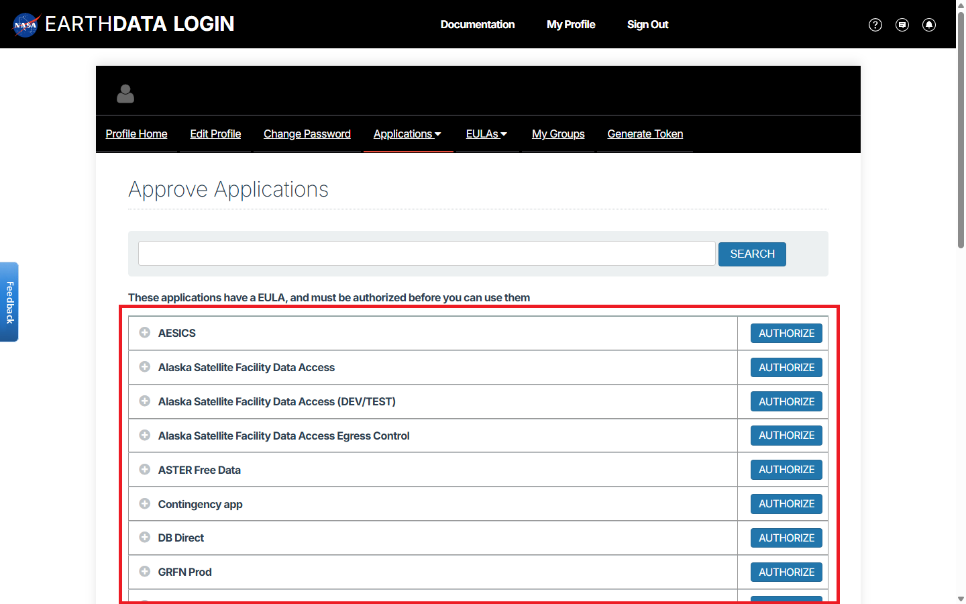Screen dimensions: 966x604
Task: Expand the Egress Control application row
Action: click(144, 435)
